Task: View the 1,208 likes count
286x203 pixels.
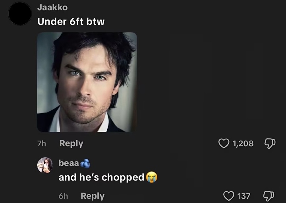Action: tap(243, 143)
